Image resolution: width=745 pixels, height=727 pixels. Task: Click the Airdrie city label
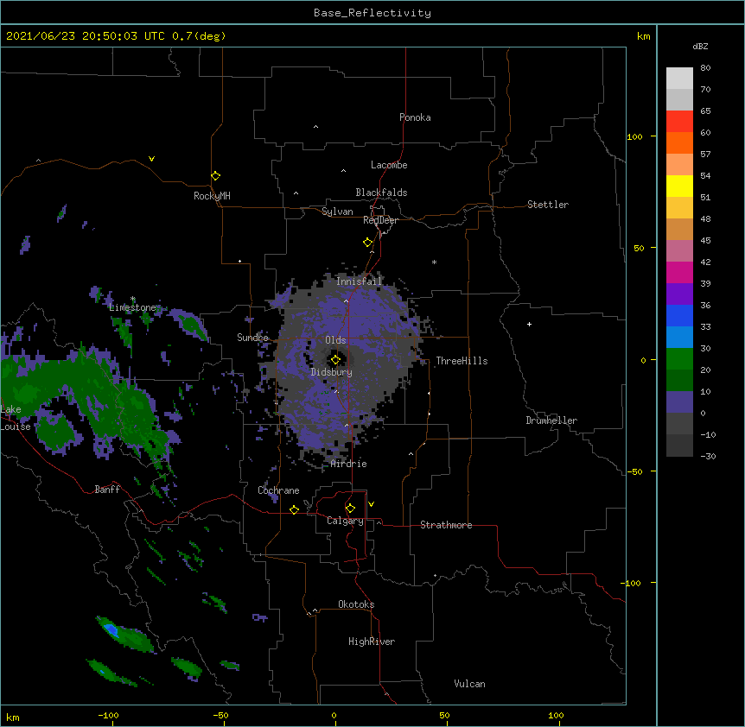tap(349, 464)
